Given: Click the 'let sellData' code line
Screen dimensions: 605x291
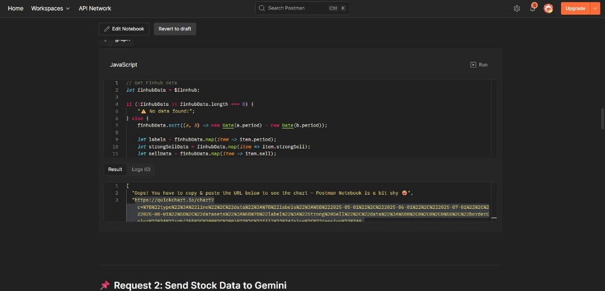Looking at the screenshot, I should pos(207,154).
